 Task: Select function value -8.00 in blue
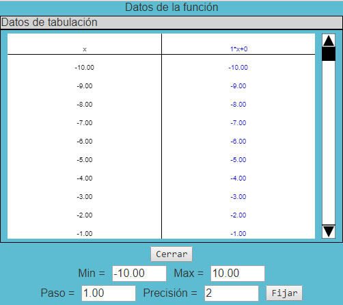click(238, 105)
